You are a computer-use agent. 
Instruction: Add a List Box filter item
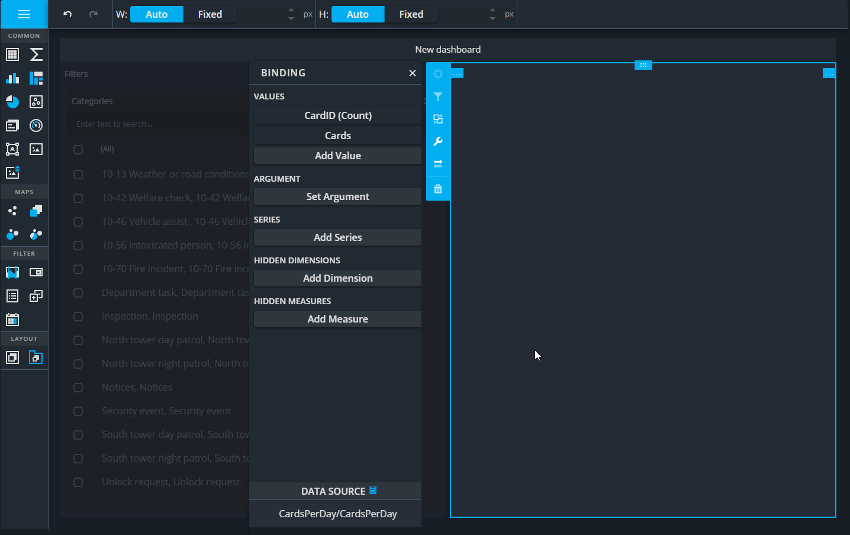point(12,296)
